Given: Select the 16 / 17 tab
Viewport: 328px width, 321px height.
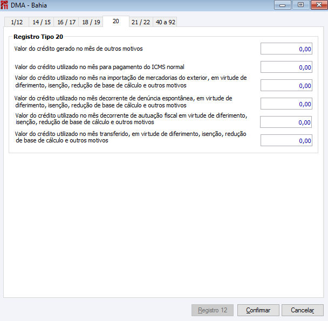Looking at the screenshot, I should (66, 22).
